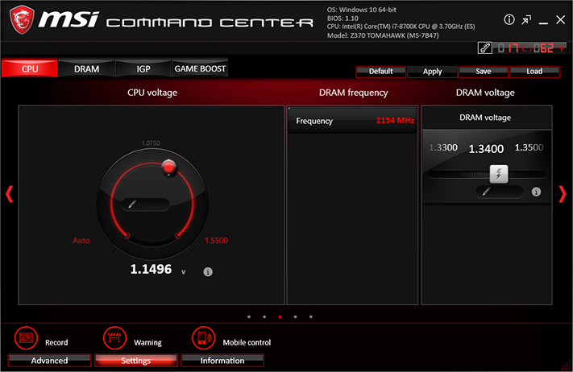This screenshot has height=372, width=573.
Task: Click the 1.1496 CPU voltage reading
Action: pyautogui.click(x=151, y=269)
